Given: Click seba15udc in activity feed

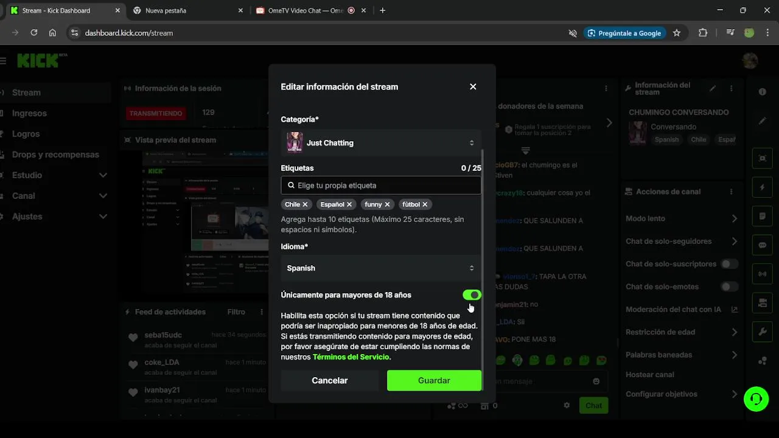Looking at the screenshot, I should (163, 335).
